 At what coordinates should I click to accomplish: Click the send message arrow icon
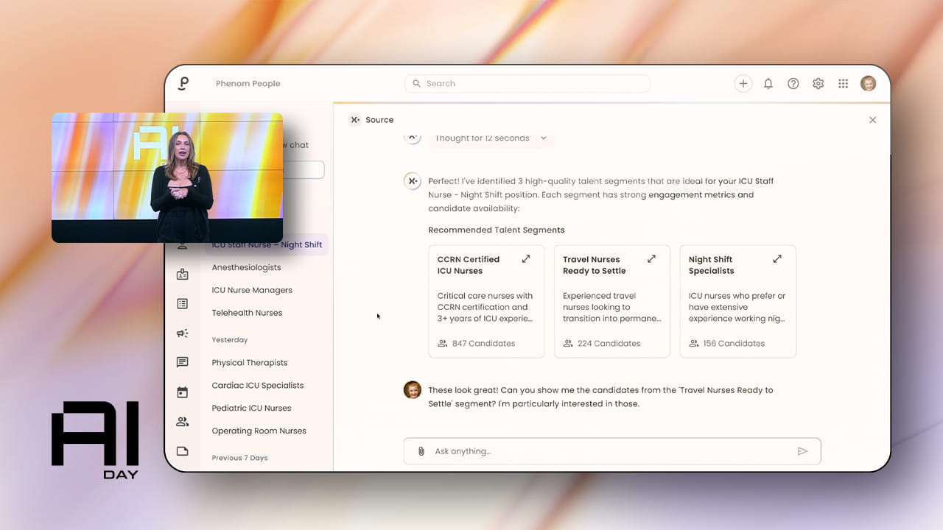(803, 451)
